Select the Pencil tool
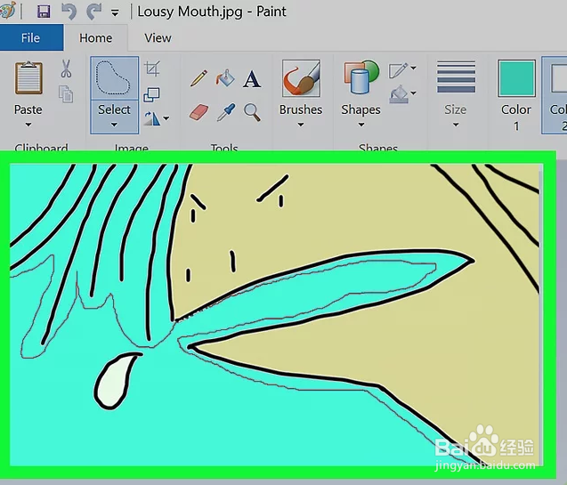This screenshot has height=485, width=567. pos(198,78)
